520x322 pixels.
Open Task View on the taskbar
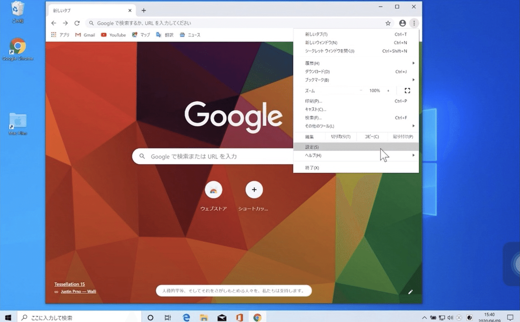tap(168, 317)
